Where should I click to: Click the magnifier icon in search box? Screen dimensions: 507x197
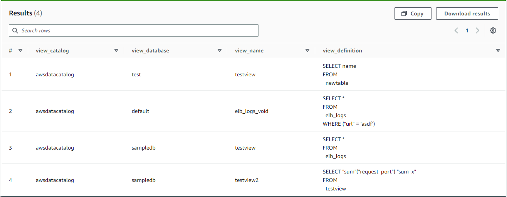click(15, 30)
